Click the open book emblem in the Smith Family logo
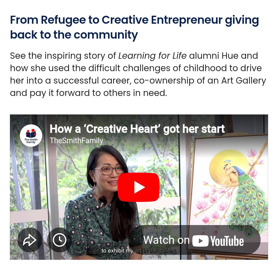This screenshot has height=278, width=278. (31, 133)
